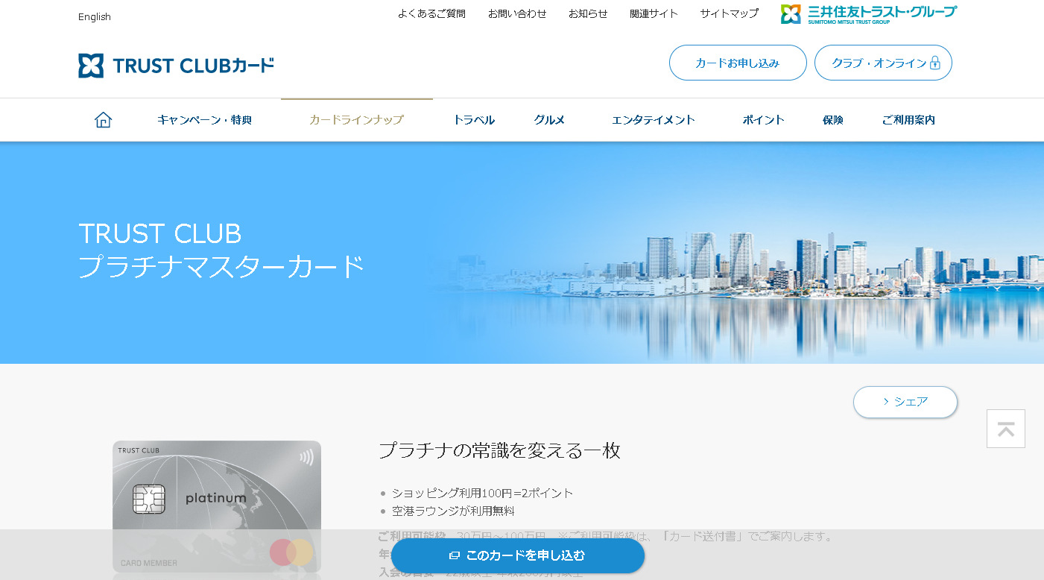Click the platinum card image
1044x580 pixels.
click(x=217, y=507)
